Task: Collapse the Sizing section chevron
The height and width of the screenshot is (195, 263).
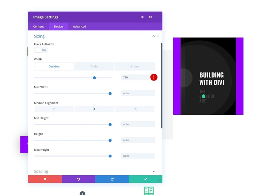Action: coord(154,36)
